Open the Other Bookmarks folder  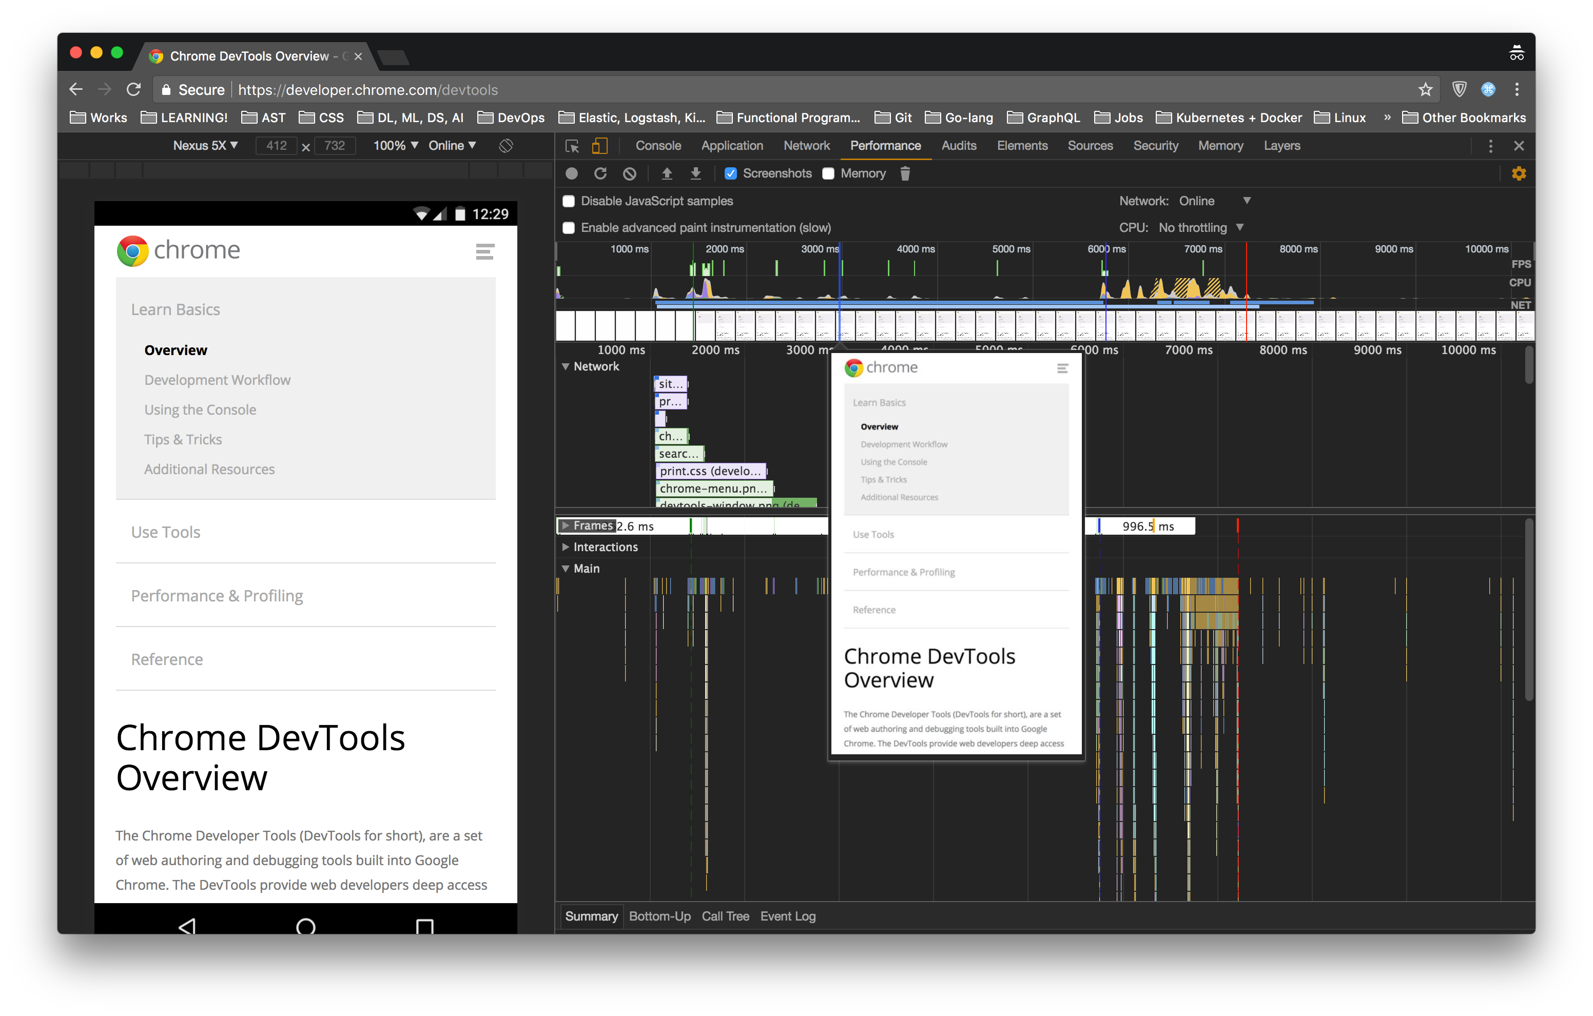tap(1463, 117)
